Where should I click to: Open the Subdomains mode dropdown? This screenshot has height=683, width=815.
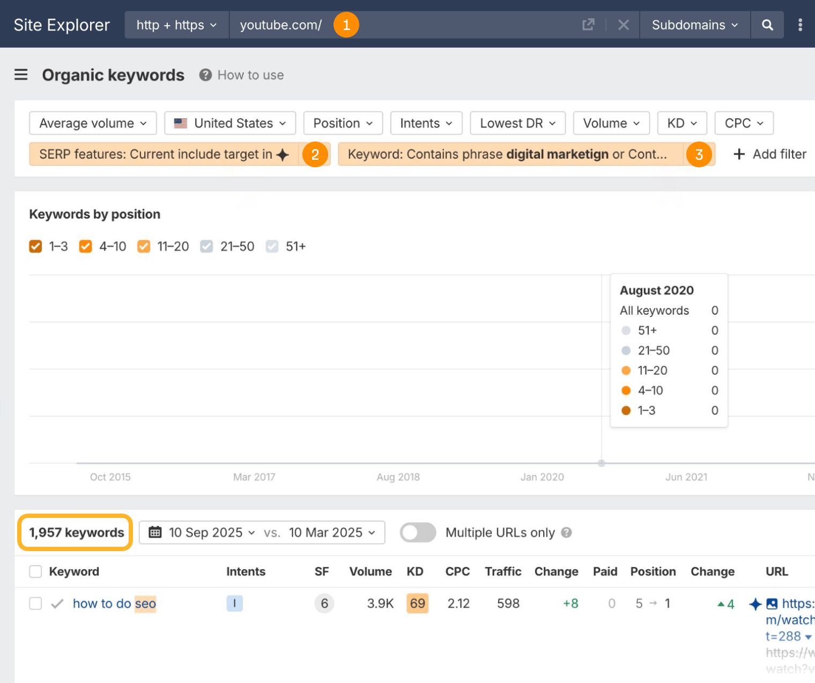click(x=695, y=25)
